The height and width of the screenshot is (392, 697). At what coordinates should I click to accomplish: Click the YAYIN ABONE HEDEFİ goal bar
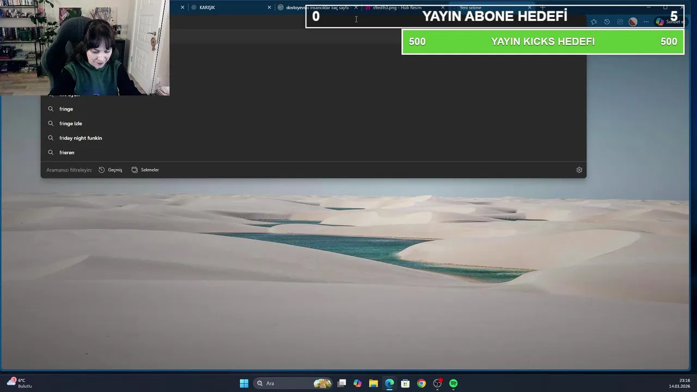pyautogui.click(x=494, y=16)
